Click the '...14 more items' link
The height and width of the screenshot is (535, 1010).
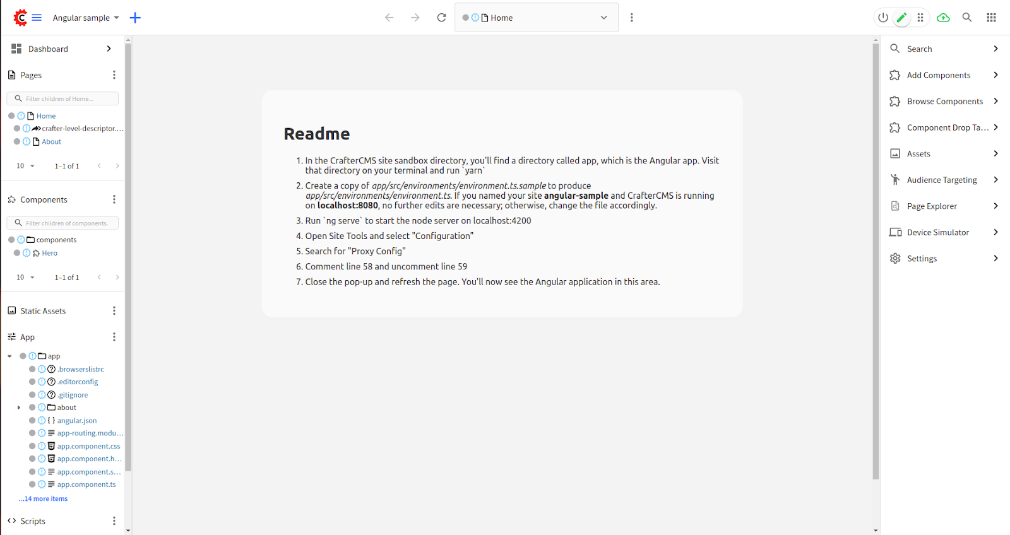(43, 498)
